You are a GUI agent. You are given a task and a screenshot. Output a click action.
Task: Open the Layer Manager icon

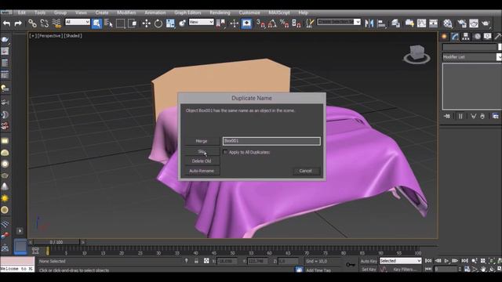tap(396, 23)
